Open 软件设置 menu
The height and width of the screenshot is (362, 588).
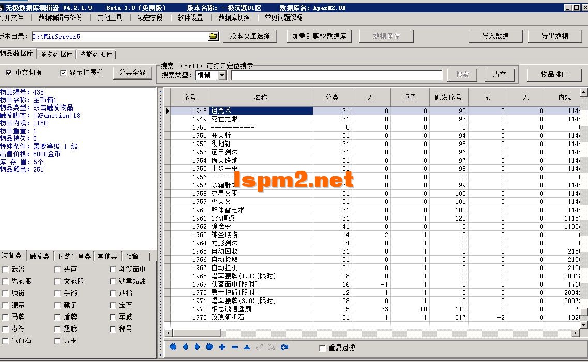tap(190, 18)
